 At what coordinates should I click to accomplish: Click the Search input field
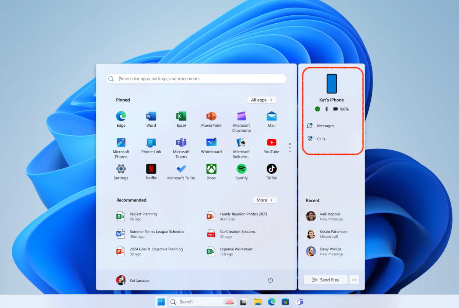pos(196,78)
